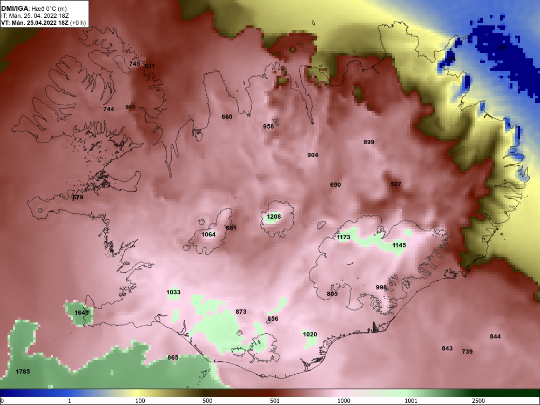Click the 843 height value
540x405 pixels.
click(x=447, y=348)
